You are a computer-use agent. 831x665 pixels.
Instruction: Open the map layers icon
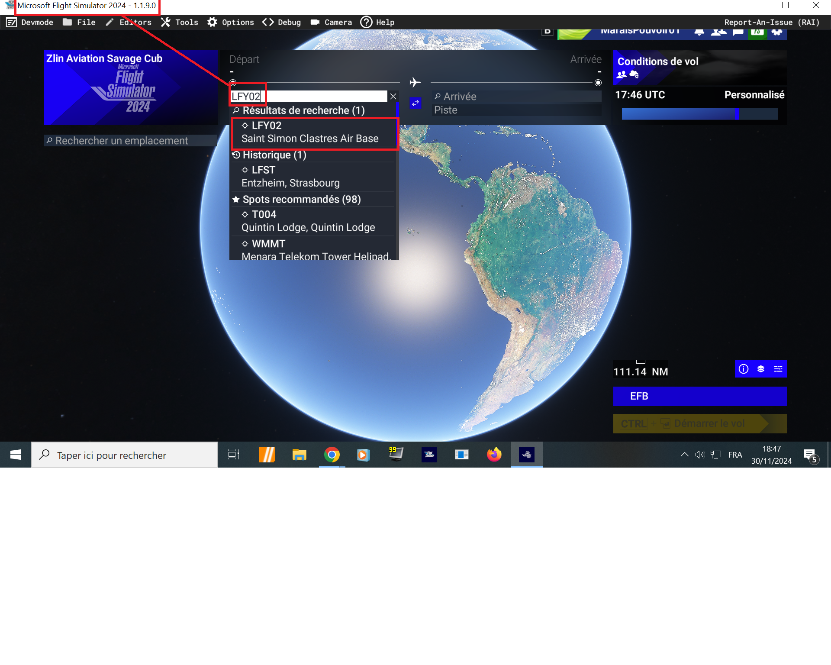pyautogui.click(x=760, y=369)
